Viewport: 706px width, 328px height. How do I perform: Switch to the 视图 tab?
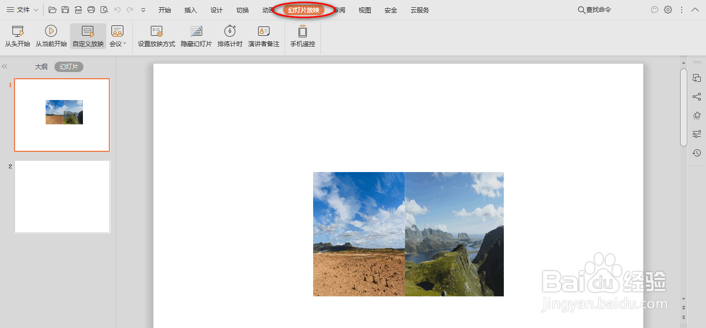(x=365, y=10)
